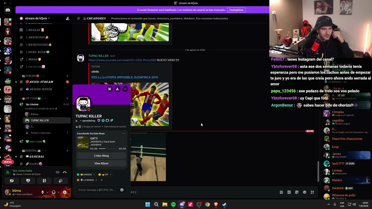Seek the GATTI song progress bar

coord(108,149)
